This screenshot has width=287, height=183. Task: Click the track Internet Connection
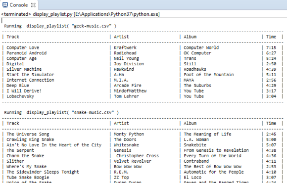pyautogui.click(x=30, y=80)
